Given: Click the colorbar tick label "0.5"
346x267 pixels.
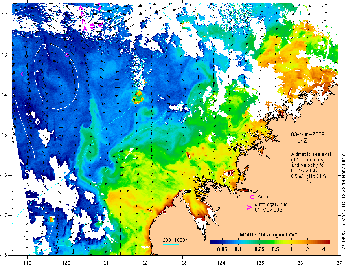Looking at the screenshot, I should pos(275,249).
